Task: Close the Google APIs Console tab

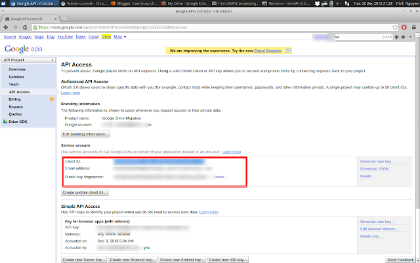Action: click(55, 19)
